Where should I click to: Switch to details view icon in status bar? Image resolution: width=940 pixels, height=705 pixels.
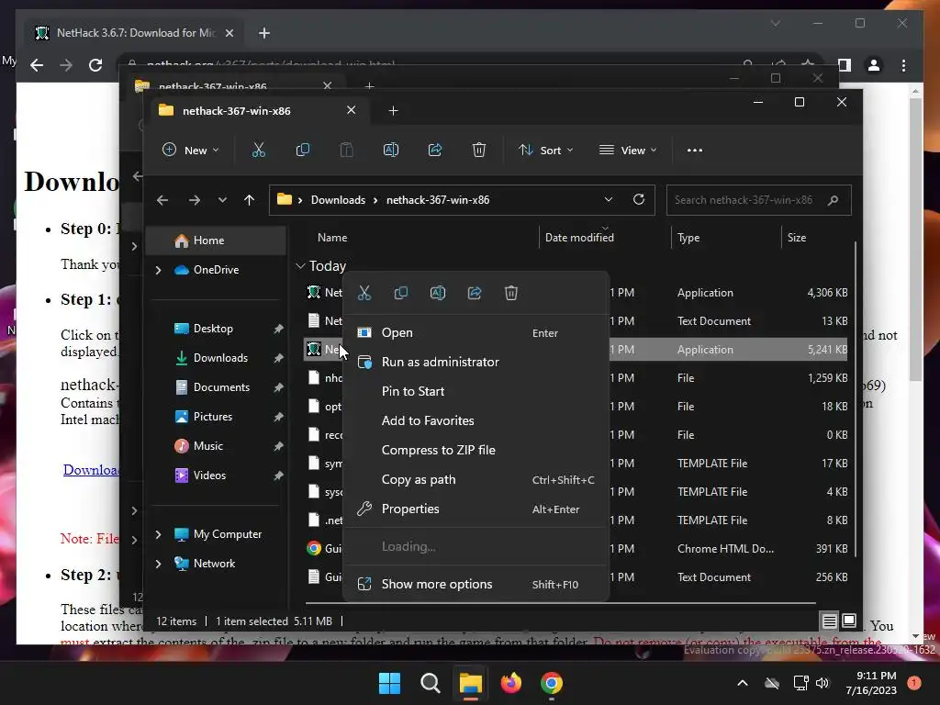coord(829,621)
